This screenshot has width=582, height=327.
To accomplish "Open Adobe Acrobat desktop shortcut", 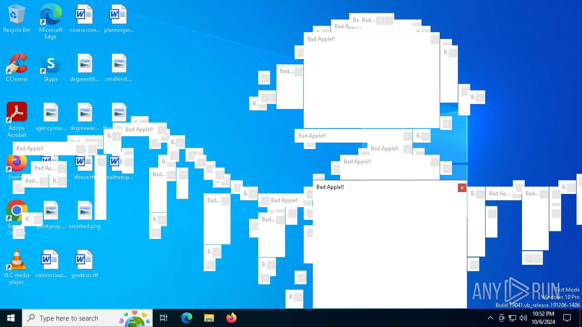I will coord(17,120).
